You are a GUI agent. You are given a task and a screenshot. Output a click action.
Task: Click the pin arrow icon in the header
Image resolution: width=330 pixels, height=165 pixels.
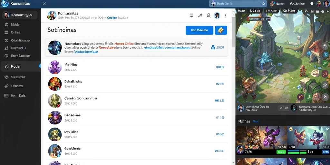click(x=200, y=15)
